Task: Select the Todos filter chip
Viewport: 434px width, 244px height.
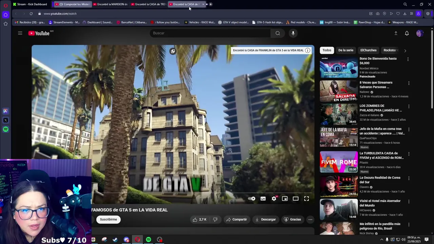Action: pyautogui.click(x=327, y=50)
